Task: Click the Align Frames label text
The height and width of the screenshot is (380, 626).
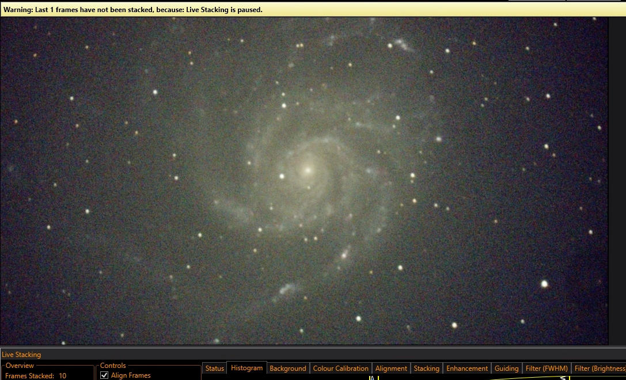Action: point(131,375)
